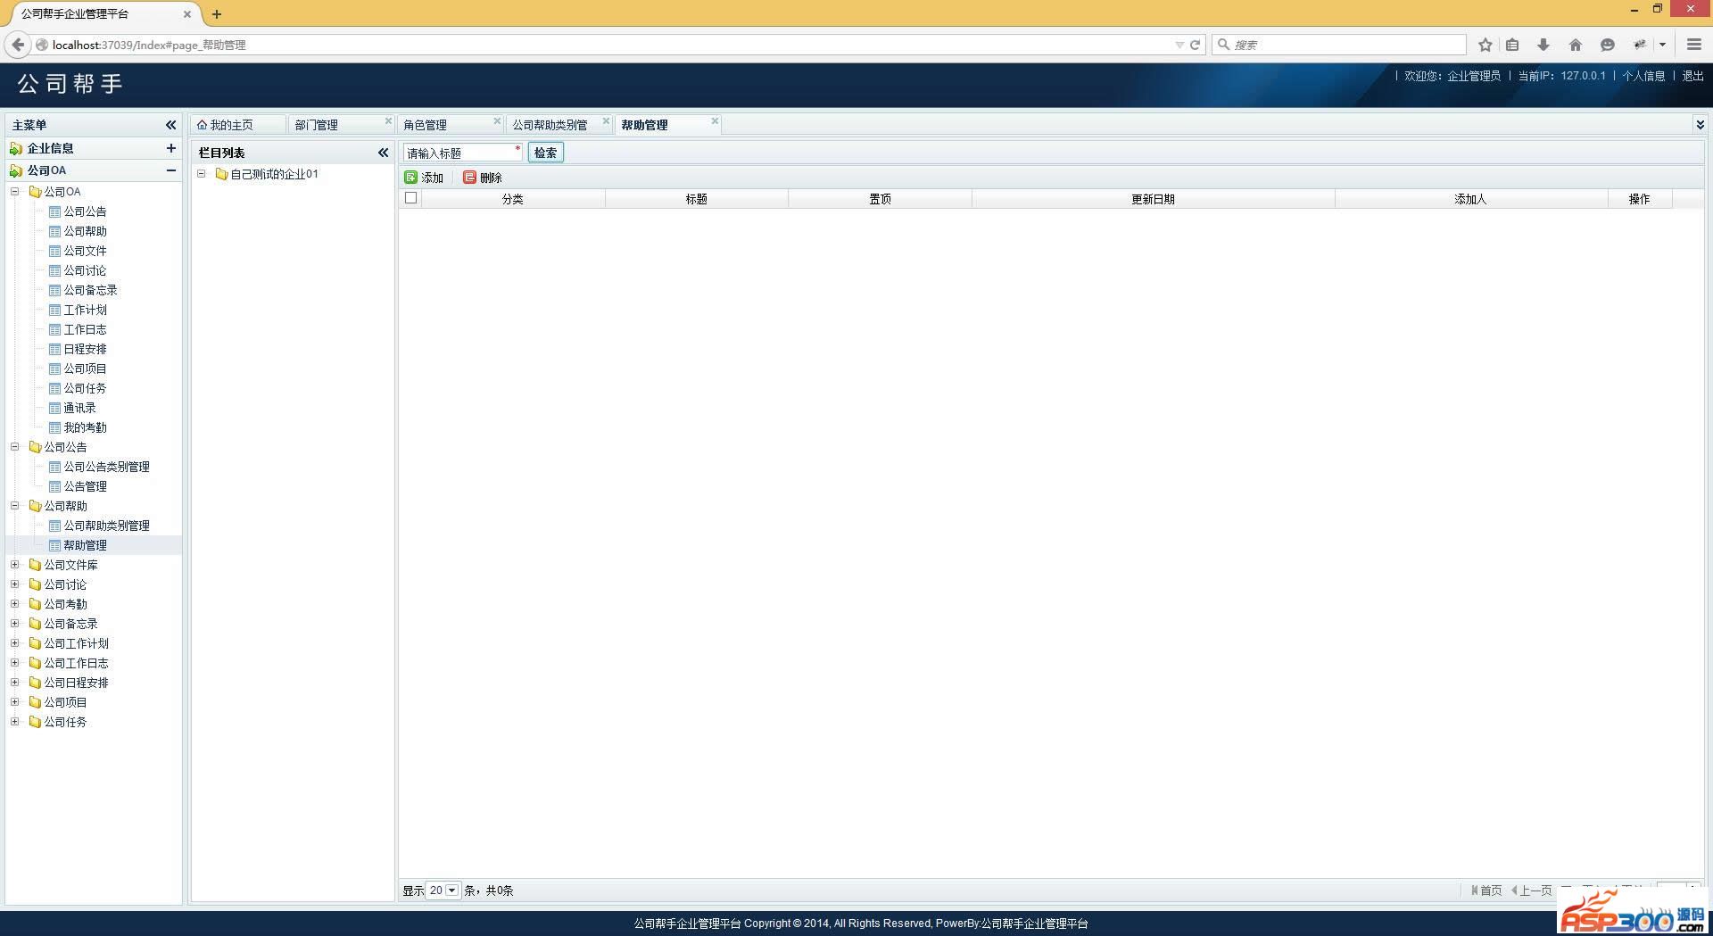Click the green 添加 add icon
The height and width of the screenshot is (936, 1713).
(411, 178)
